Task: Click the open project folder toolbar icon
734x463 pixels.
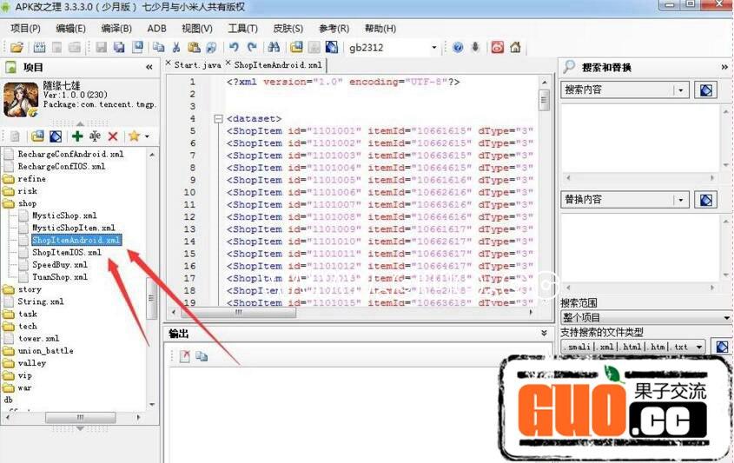Action: click(x=17, y=47)
